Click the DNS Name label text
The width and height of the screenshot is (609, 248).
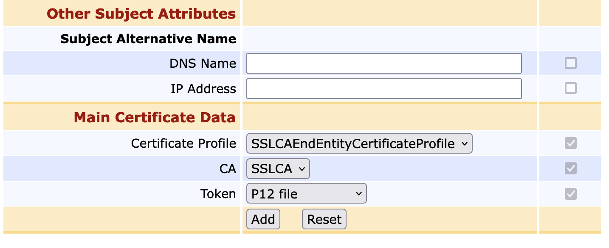(203, 63)
